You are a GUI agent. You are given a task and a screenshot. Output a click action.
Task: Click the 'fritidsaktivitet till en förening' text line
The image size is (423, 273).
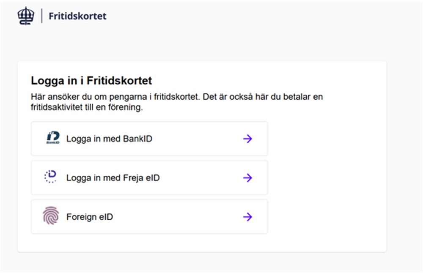pyautogui.click(x=87, y=107)
